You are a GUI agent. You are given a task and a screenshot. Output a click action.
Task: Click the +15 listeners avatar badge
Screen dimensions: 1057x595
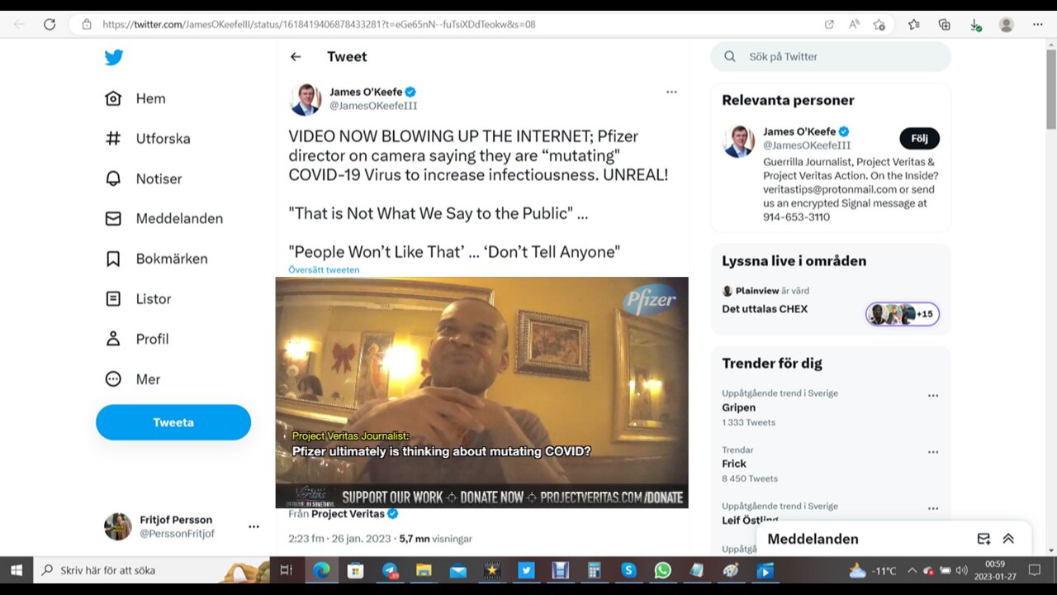click(903, 314)
